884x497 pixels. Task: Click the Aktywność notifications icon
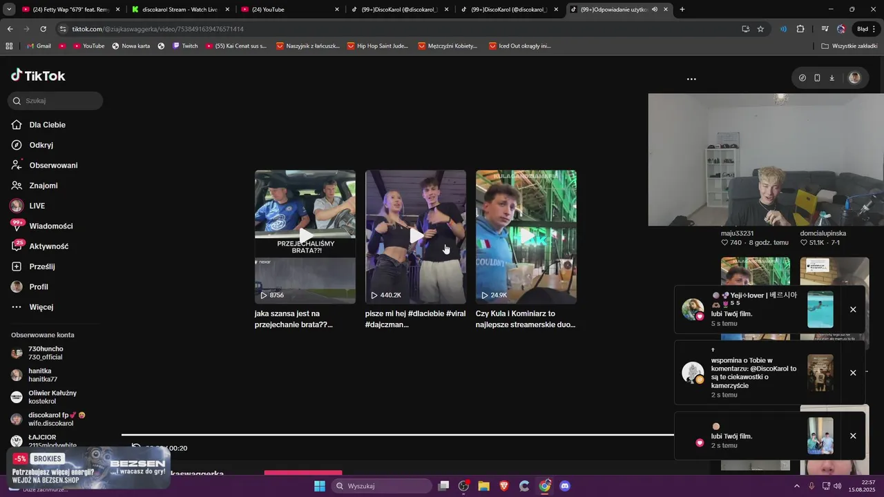[x=17, y=246]
